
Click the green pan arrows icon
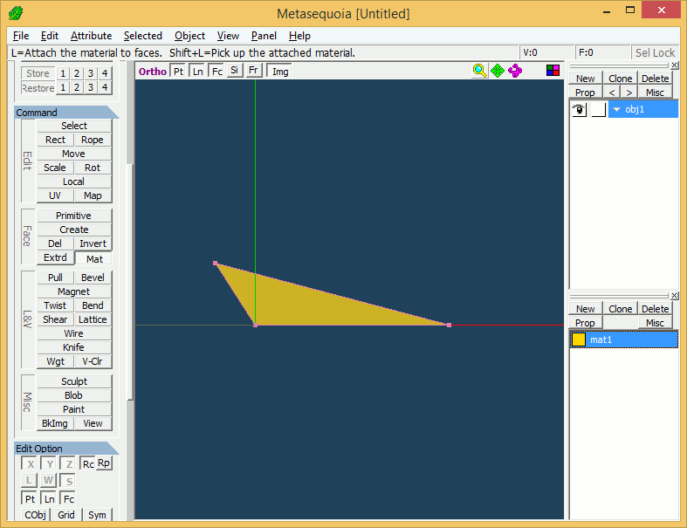pos(498,71)
